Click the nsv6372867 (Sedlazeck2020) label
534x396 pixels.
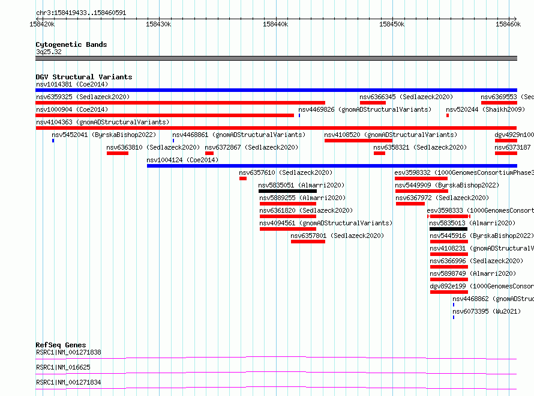point(251,147)
